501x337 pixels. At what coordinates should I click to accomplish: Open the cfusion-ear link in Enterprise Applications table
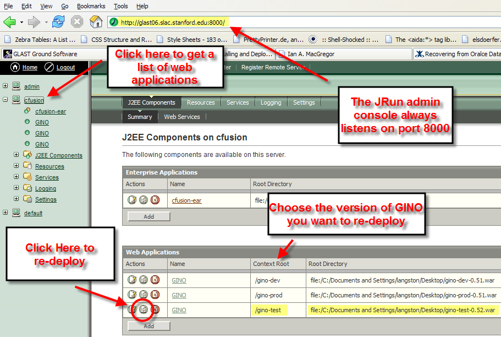coord(186,200)
